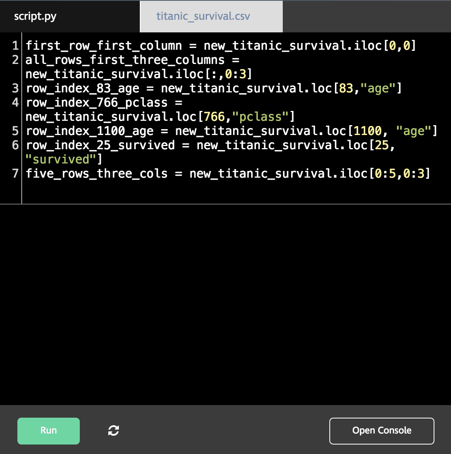Click the "pclass" string in the code
This screenshot has width=451, height=454.
tap(261, 117)
